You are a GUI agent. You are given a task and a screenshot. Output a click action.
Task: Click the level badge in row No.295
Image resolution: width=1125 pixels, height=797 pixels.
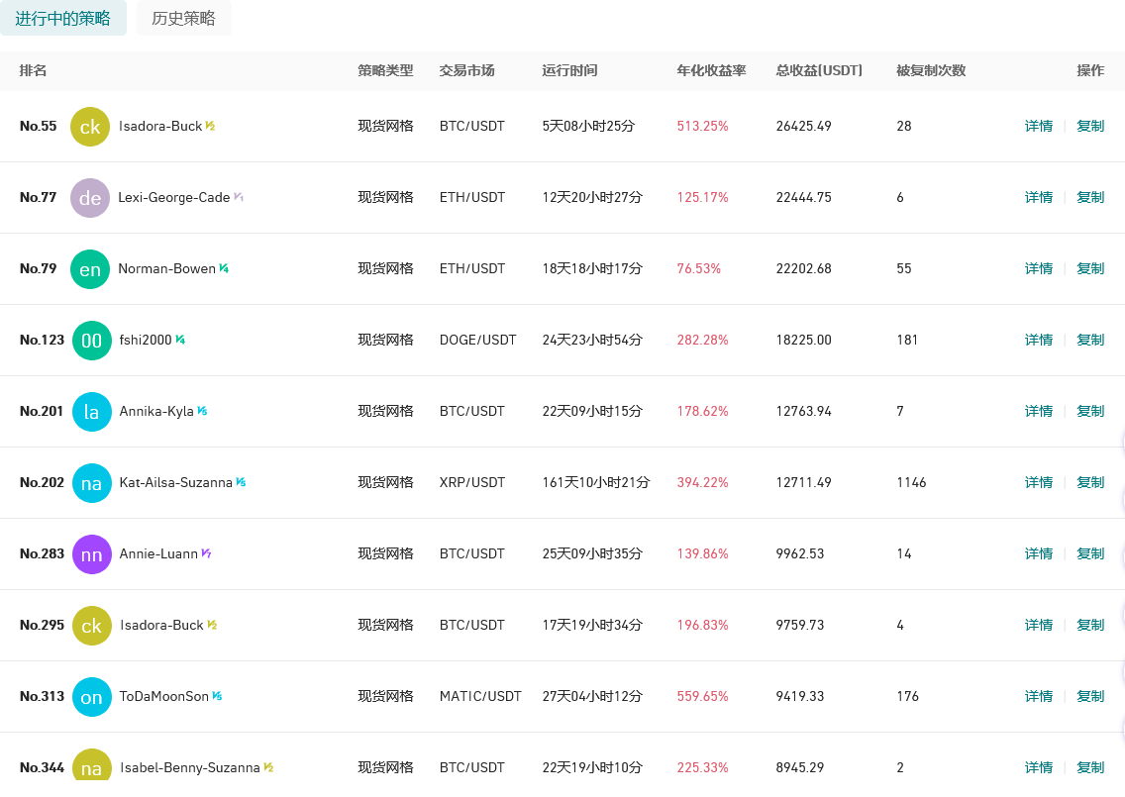(x=212, y=625)
